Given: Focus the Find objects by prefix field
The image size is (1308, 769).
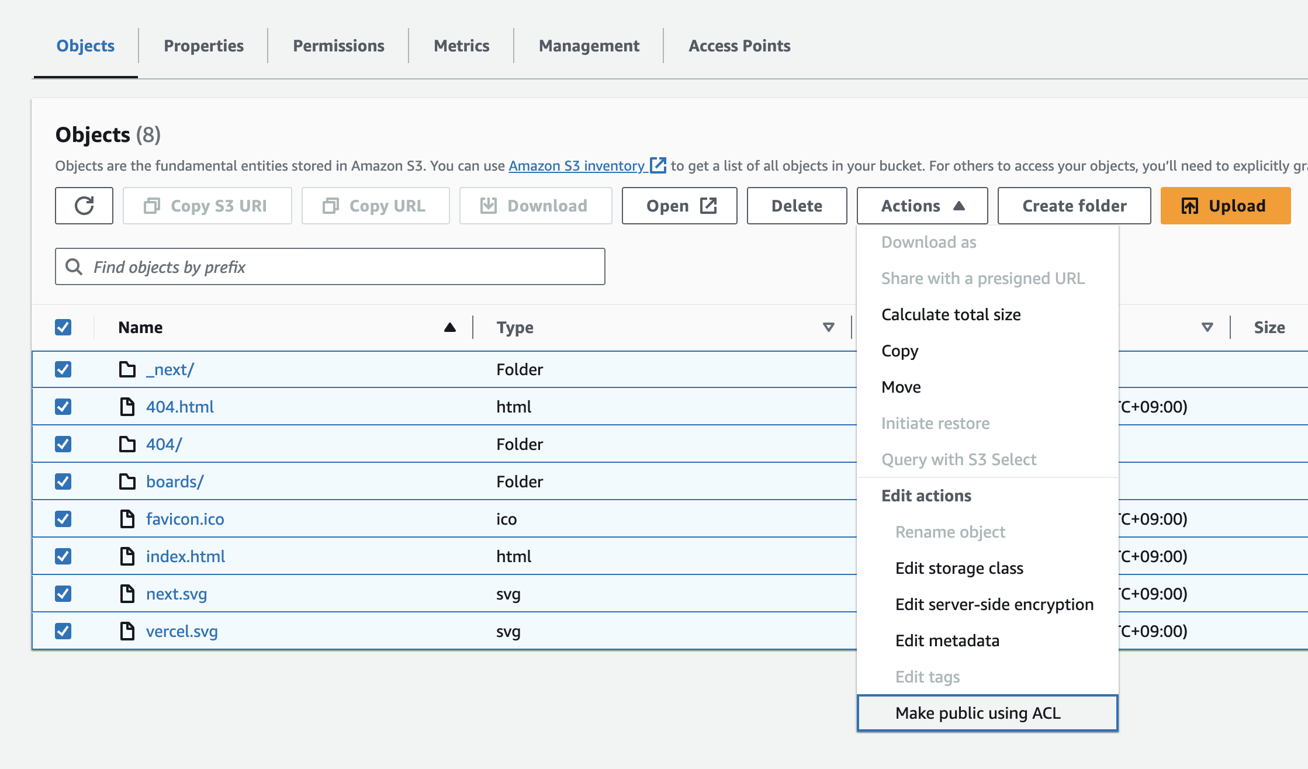Looking at the screenshot, I should coord(345,267).
